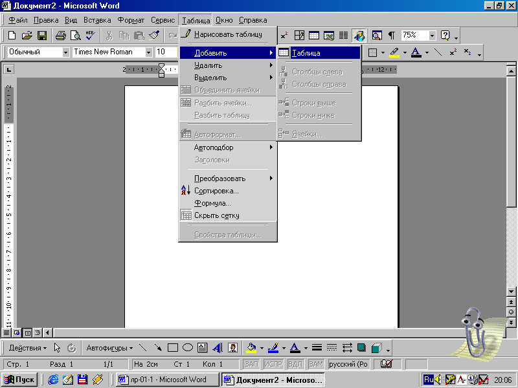Viewport: 518px width, 388px height.
Task: Expand the Выделить submenu
Action: 228,78
